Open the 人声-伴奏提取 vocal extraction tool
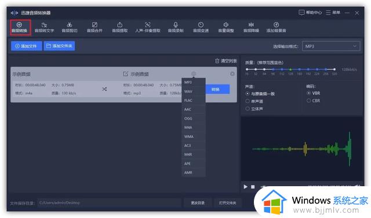Viewport: 371px width, 218px height. pyautogui.click(x=148, y=27)
